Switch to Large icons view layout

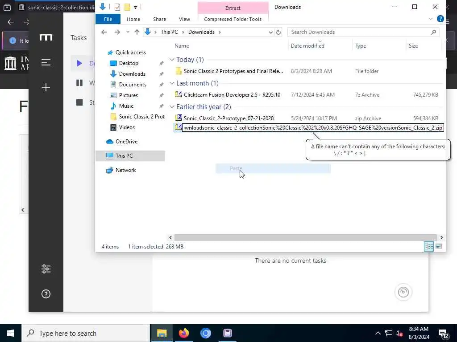pos(438,247)
